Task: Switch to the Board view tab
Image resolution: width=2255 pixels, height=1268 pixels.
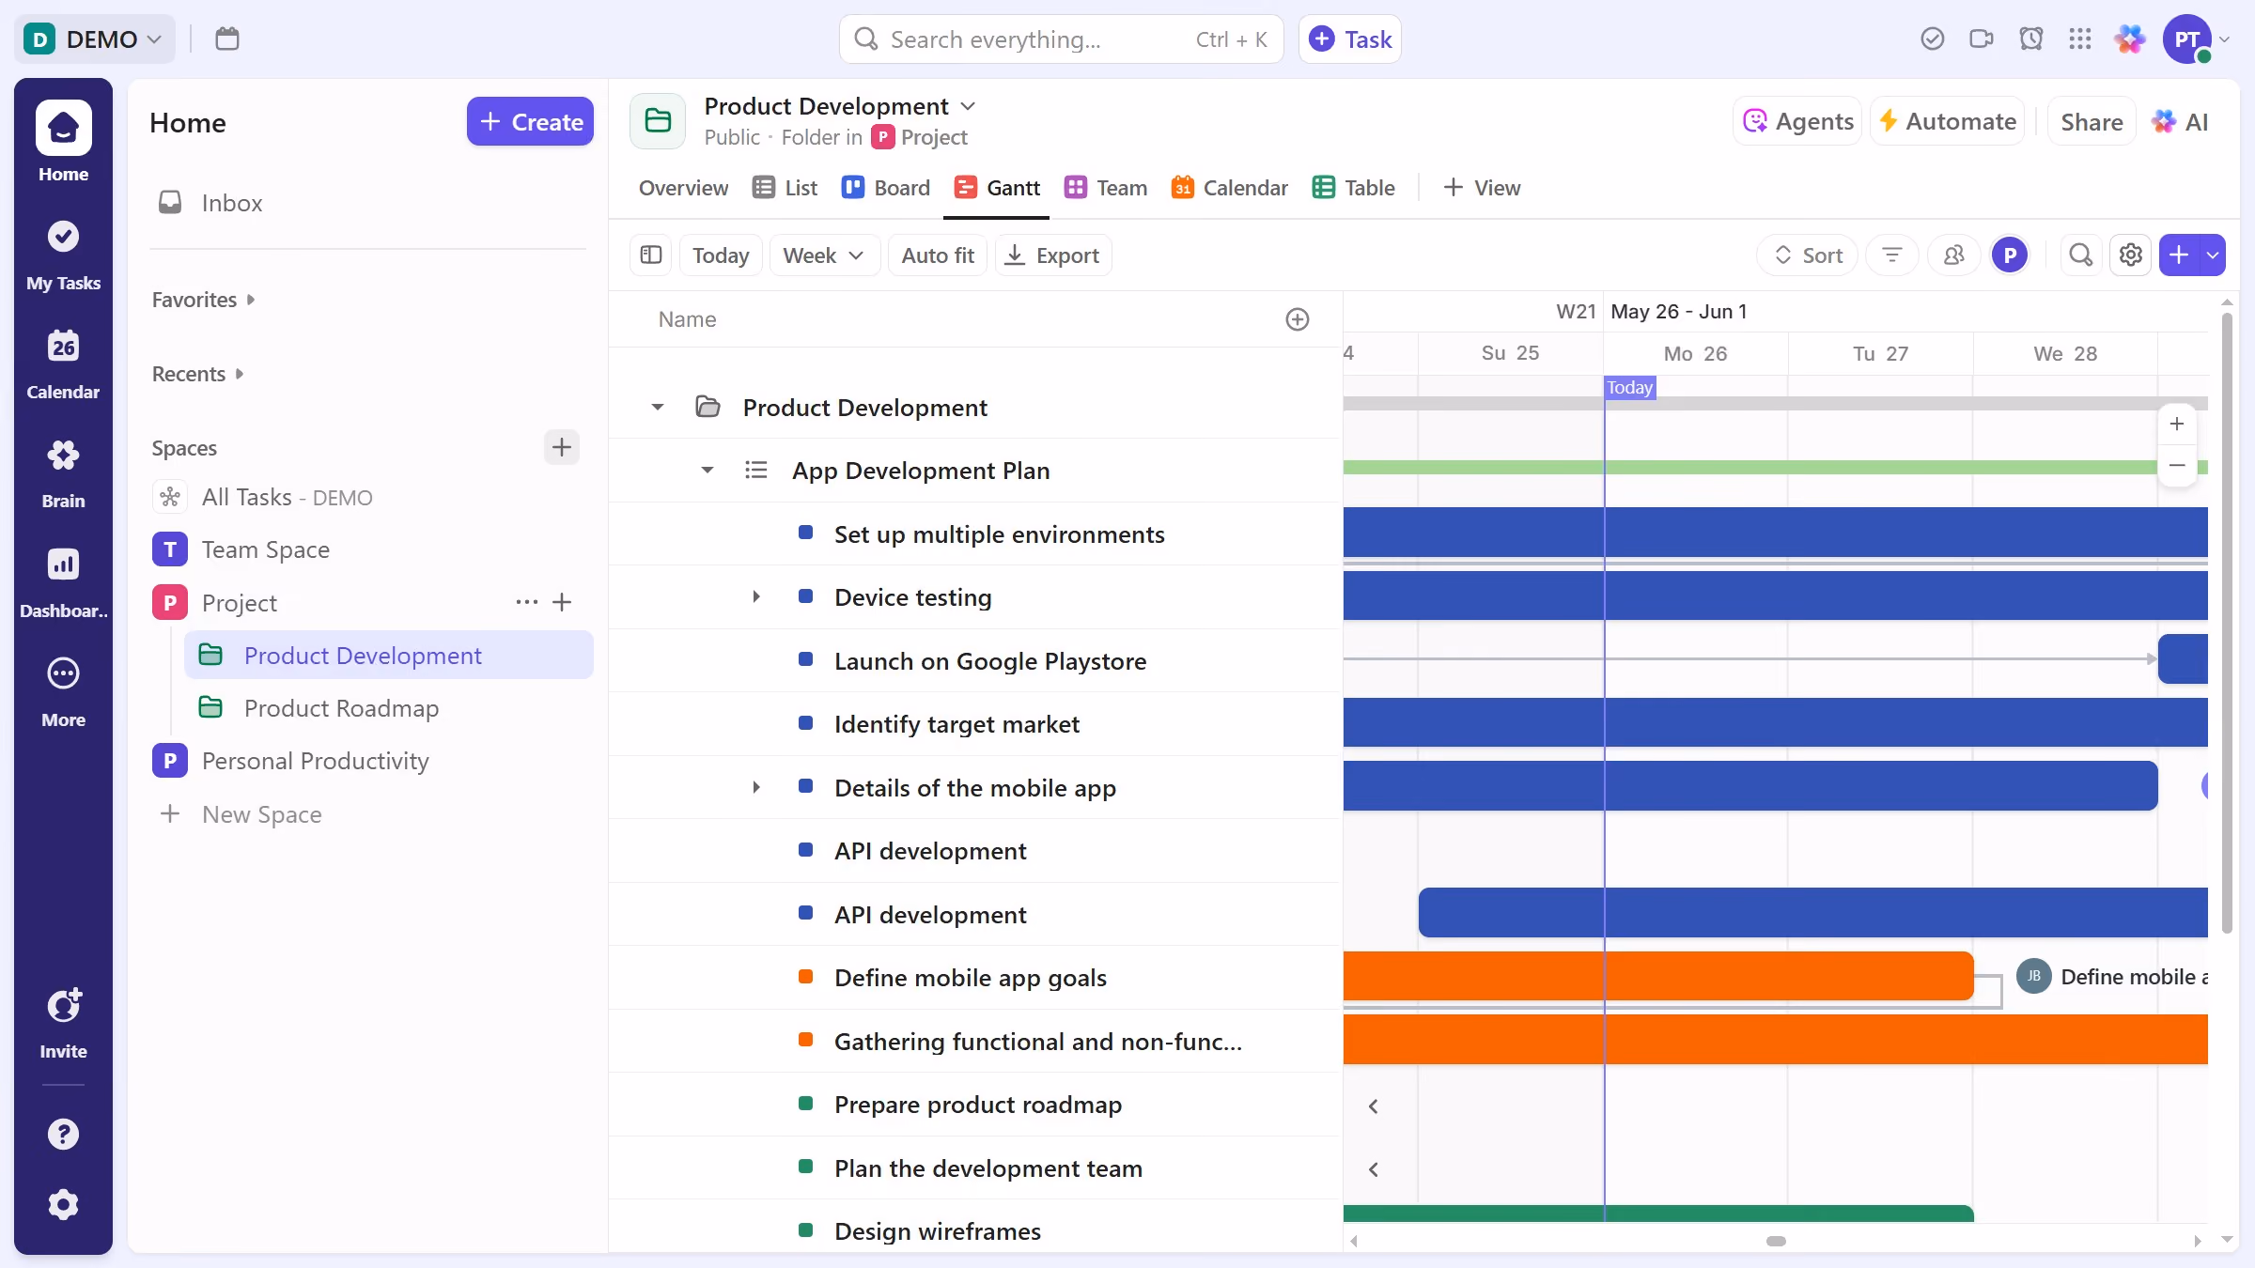Action: pos(886,188)
